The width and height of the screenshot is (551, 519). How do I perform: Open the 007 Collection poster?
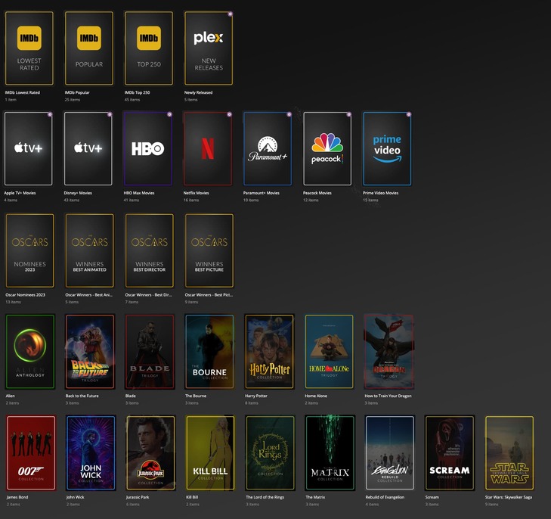click(x=31, y=453)
